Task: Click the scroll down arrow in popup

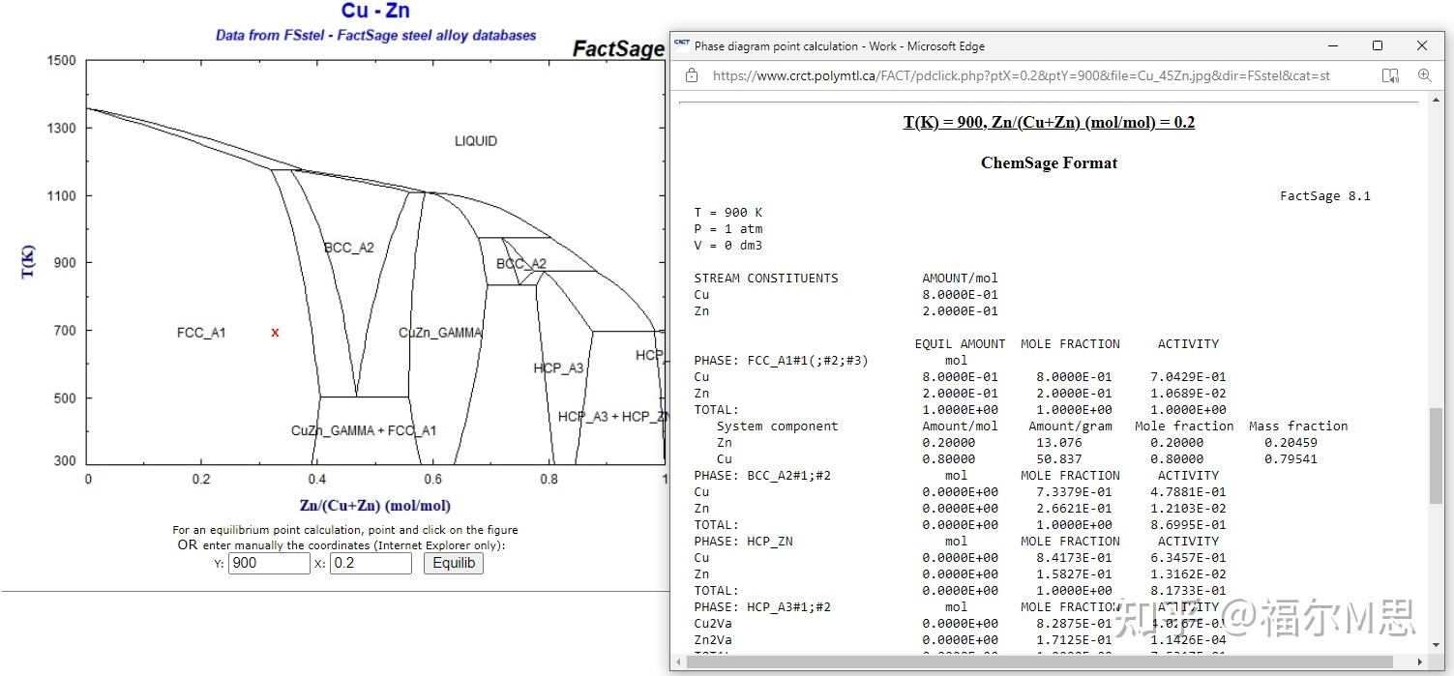Action: tap(1437, 645)
